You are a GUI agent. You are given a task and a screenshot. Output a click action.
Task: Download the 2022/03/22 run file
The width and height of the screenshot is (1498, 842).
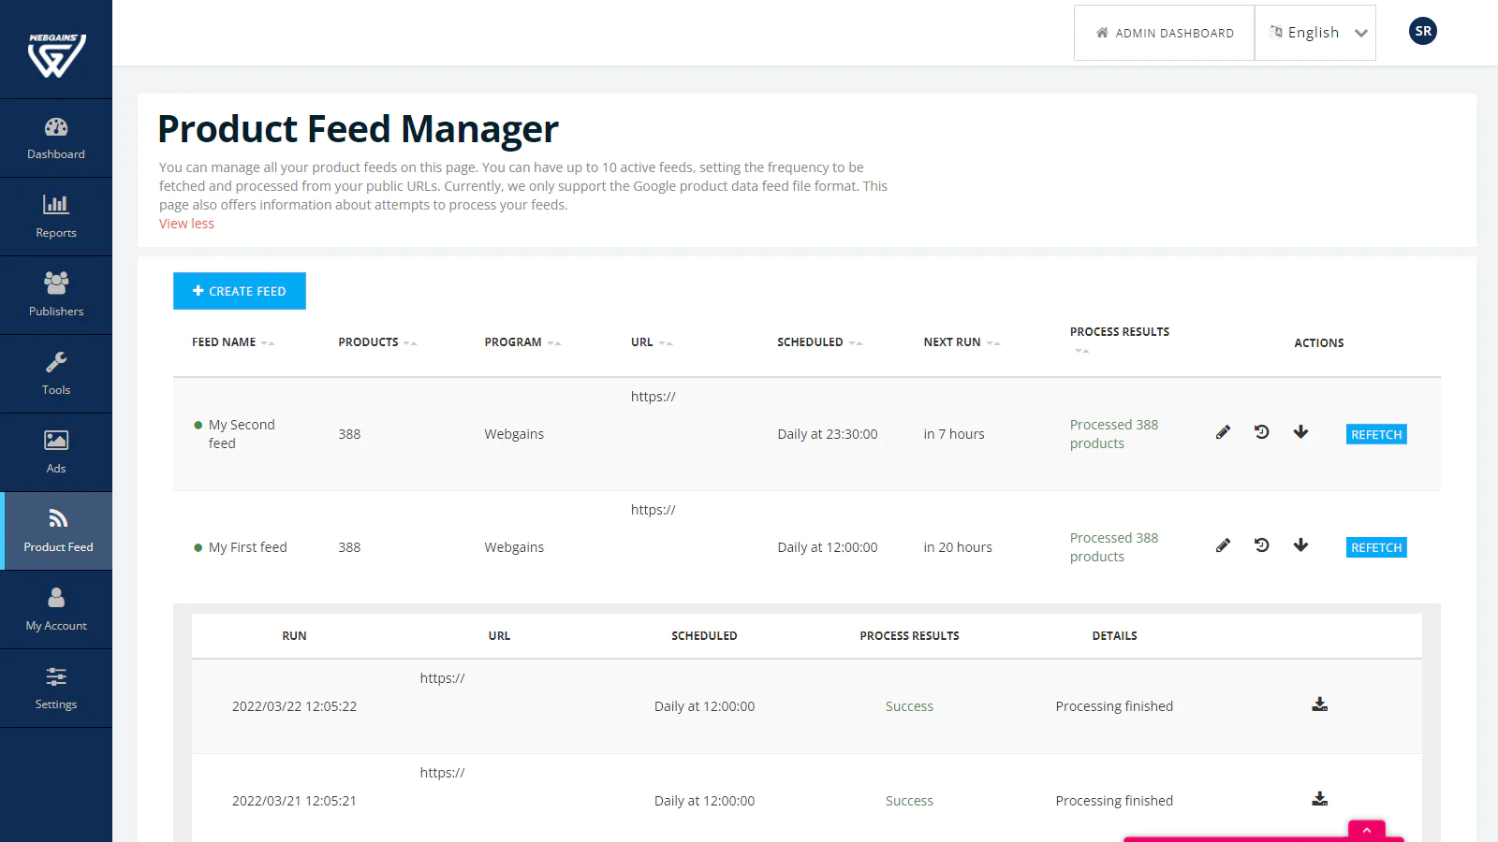[x=1319, y=704]
